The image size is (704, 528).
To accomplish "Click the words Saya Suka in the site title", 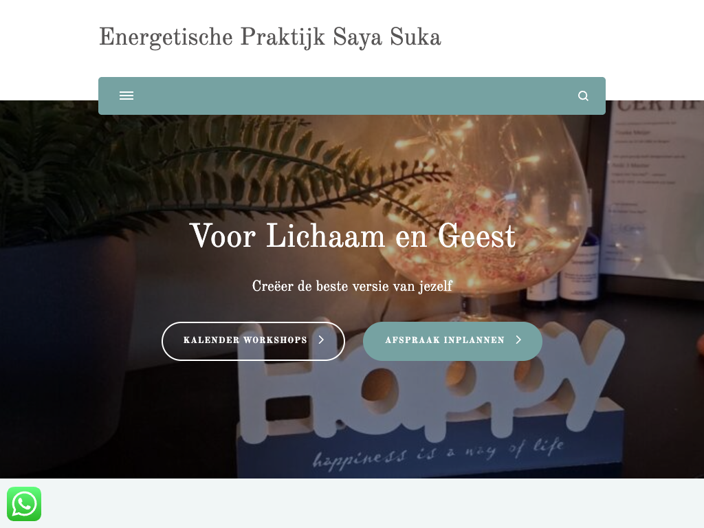I will tap(387, 37).
